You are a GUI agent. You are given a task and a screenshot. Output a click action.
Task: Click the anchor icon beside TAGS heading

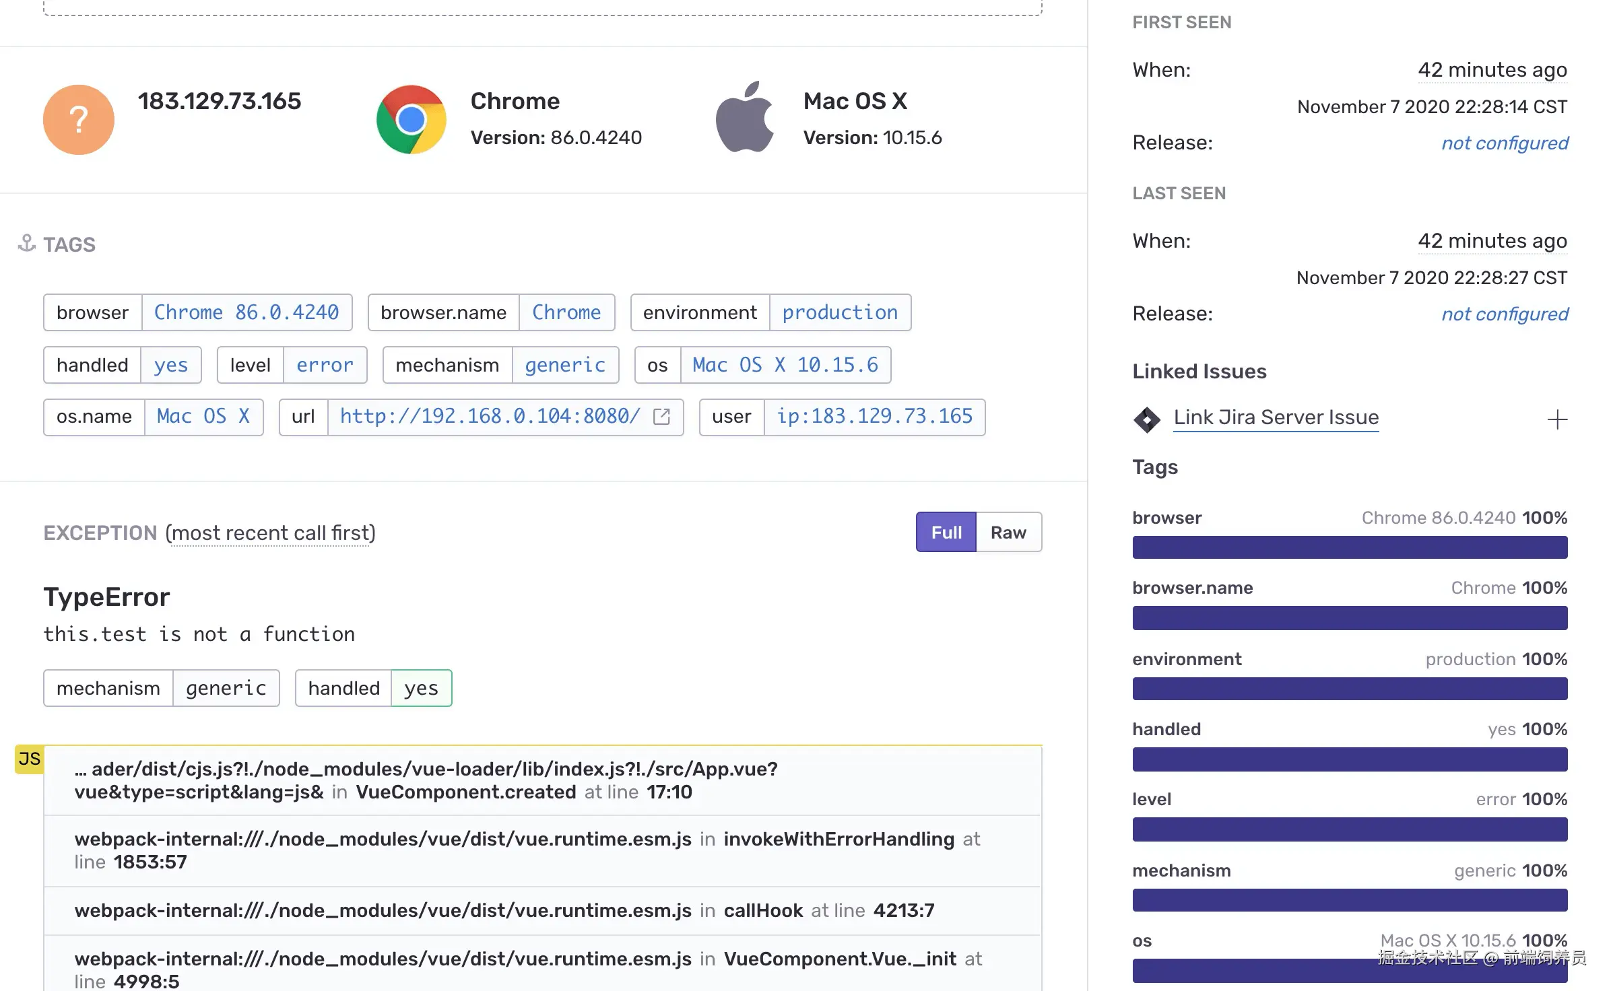tap(27, 243)
